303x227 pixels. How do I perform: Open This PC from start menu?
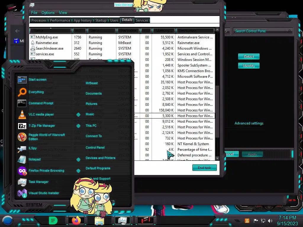[91, 126]
